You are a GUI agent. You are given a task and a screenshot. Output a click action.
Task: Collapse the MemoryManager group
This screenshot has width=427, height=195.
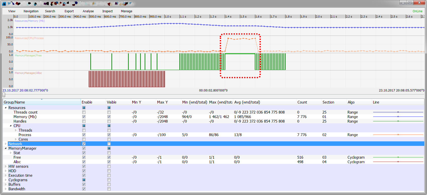click(6, 148)
